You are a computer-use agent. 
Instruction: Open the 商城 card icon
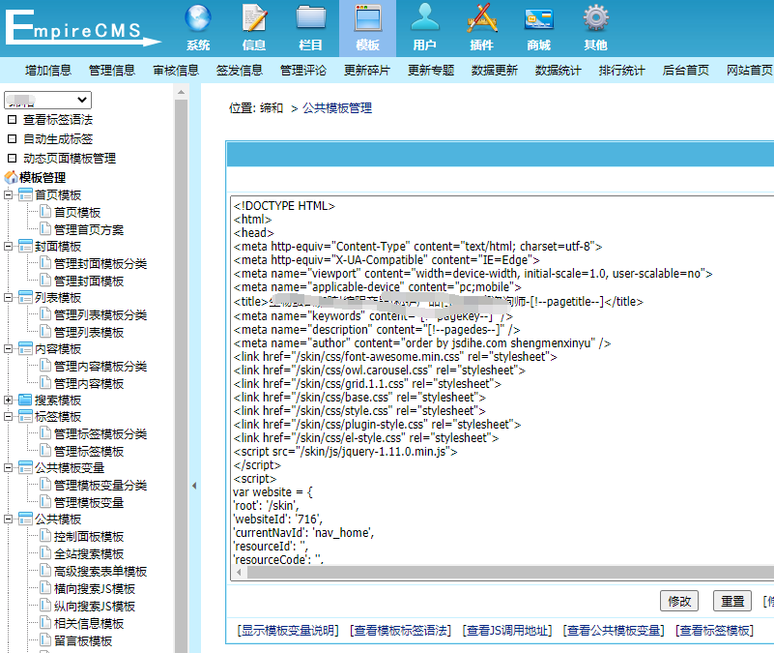[x=538, y=19]
